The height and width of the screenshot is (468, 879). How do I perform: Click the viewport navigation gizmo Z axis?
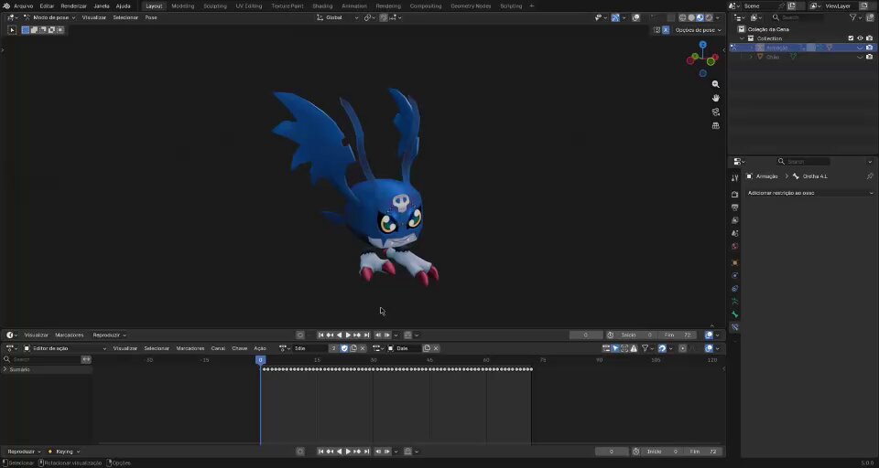pyautogui.click(x=702, y=44)
